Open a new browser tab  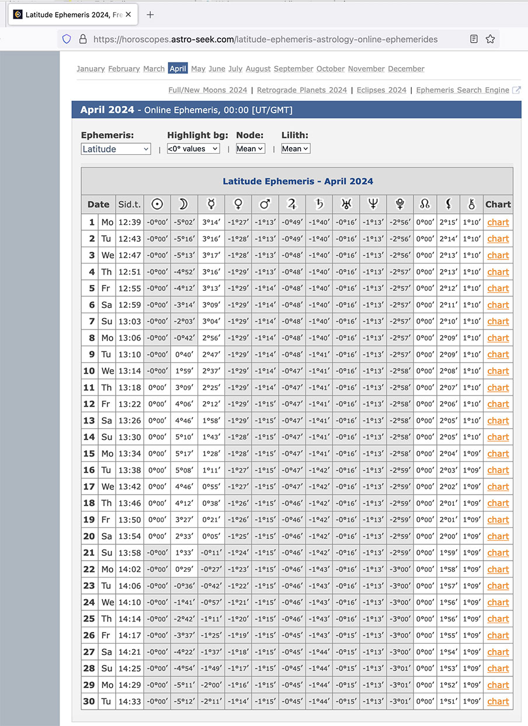click(150, 15)
